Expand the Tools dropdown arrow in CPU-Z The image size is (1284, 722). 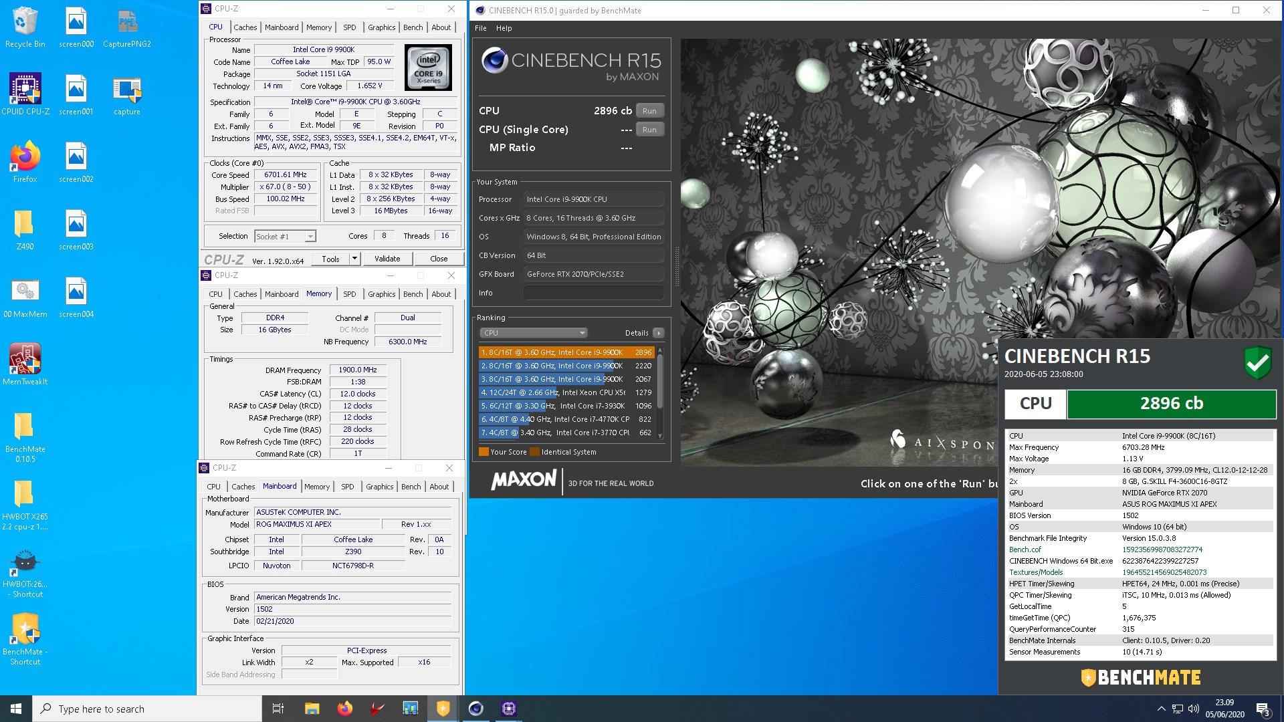point(354,259)
